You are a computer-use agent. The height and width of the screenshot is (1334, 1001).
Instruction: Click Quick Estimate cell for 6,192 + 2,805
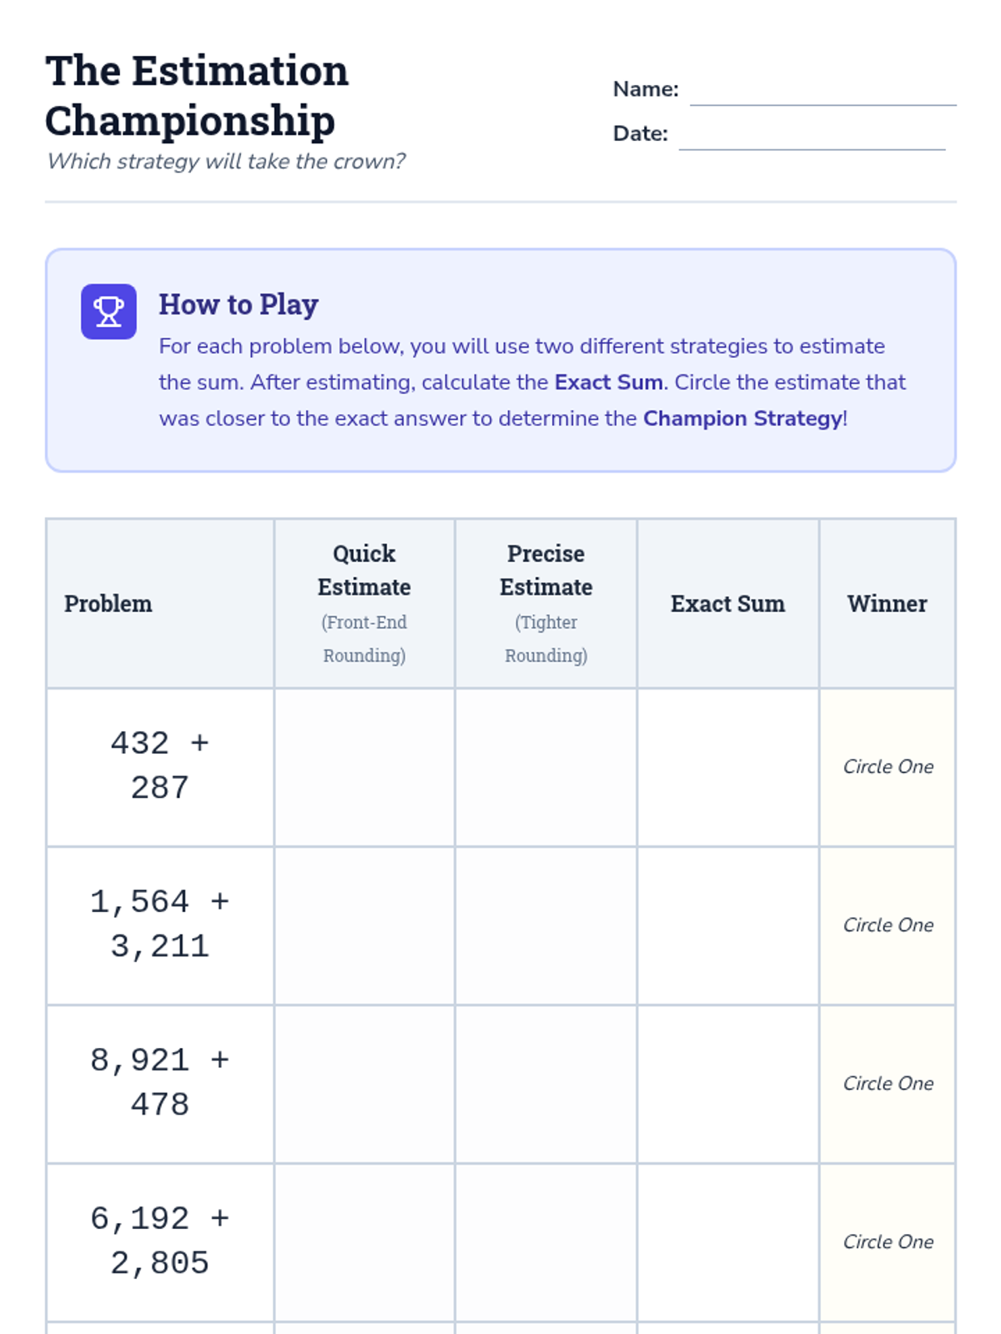tap(365, 1242)
